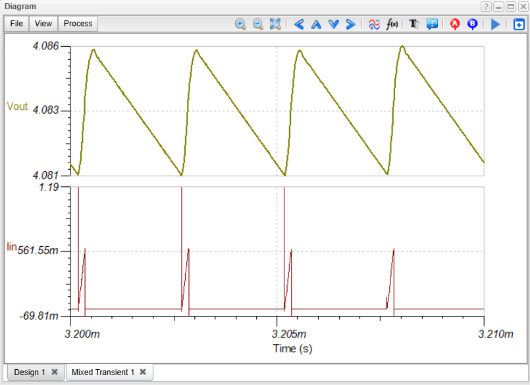Open the View menu
The image size is (530, 385).
tap(43, 24)
